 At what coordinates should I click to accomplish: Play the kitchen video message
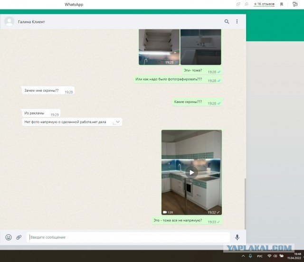pyautogui.click(x=191, y=172)
